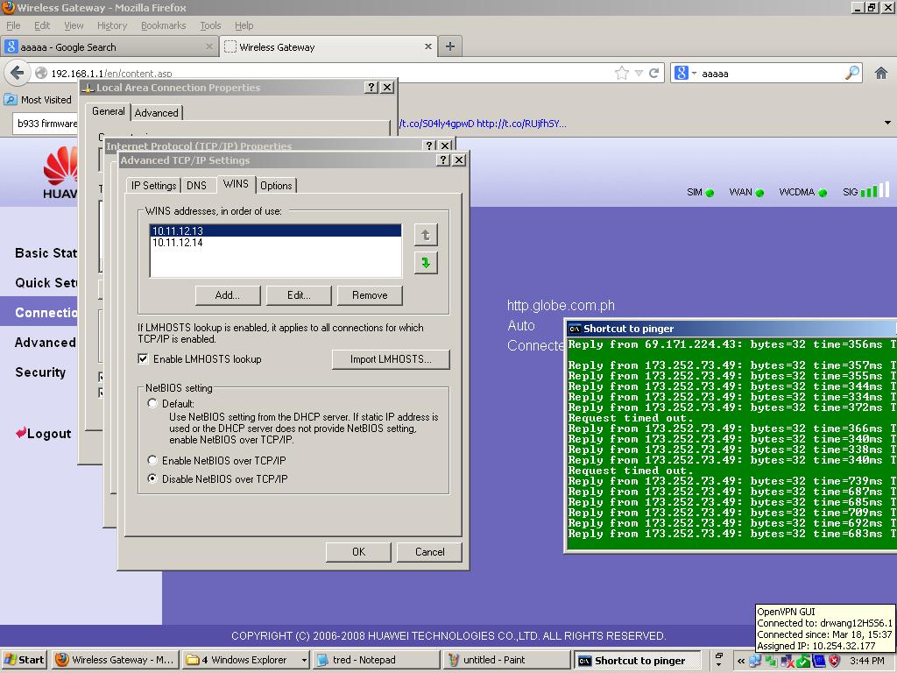Click the t.co/RUjfhSY link in bookmarks bar
This screenshot has width=897, height=673.
521,123
